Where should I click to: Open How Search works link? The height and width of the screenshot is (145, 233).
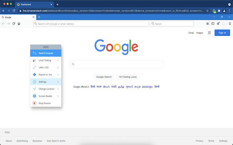[56, 141]
